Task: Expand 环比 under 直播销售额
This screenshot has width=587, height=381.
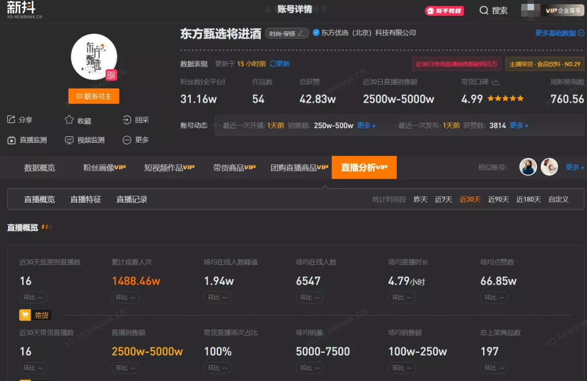Action: 125,367
